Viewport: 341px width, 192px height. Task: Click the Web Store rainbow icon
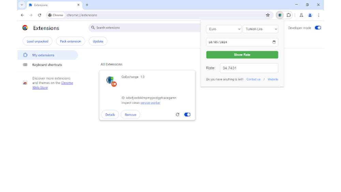click(x=25, y=83)
